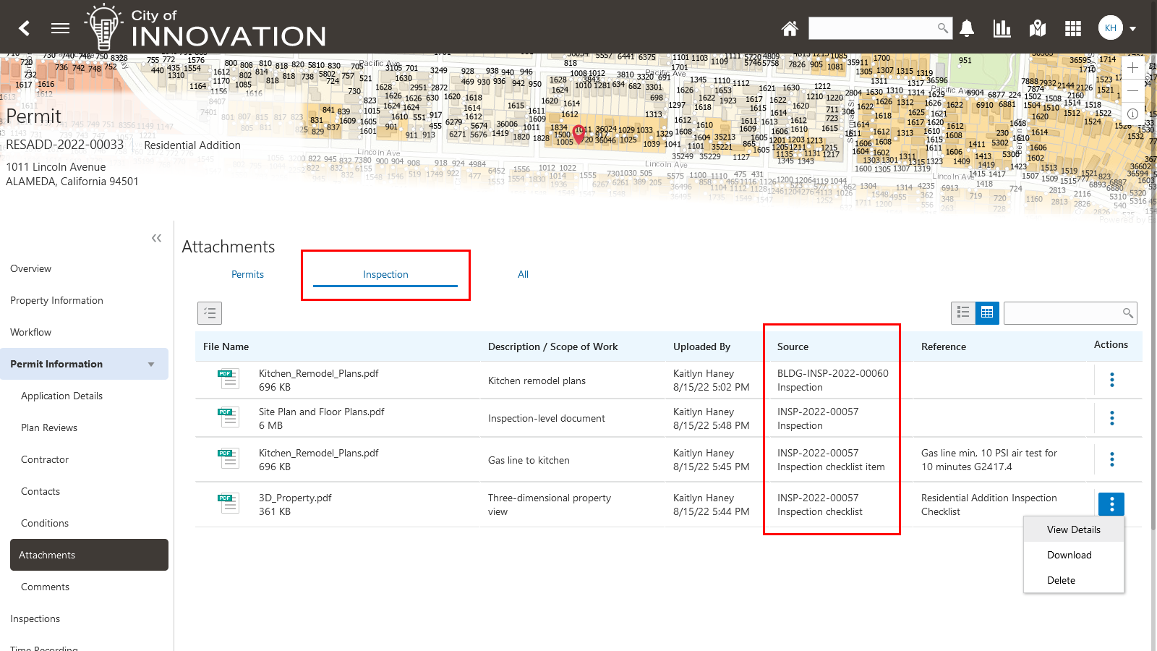Collapse the Permit Information section
The height and width of the screenshot is (651, 1157).
tap(151, 364)
